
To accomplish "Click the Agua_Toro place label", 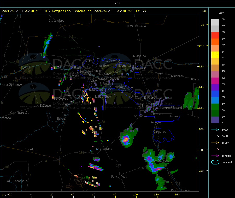I will (28, 67).
